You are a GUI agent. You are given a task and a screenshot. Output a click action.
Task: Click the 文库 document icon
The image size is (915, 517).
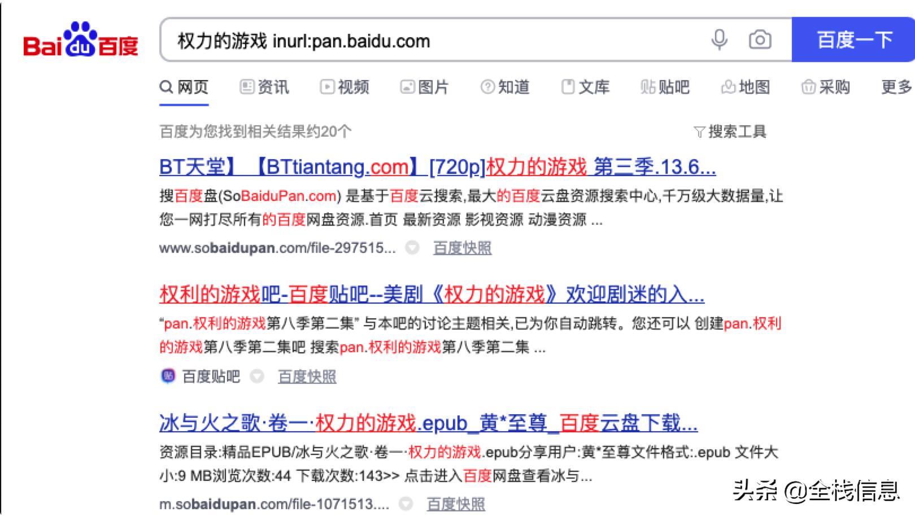pos(568,87)
